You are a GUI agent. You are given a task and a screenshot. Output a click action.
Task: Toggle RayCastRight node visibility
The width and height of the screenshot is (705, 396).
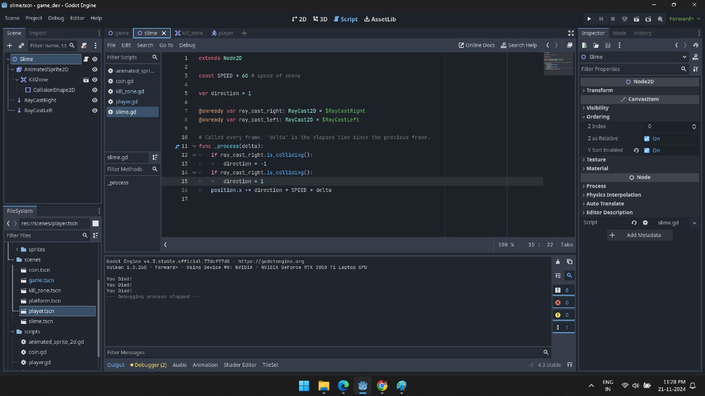95,100
